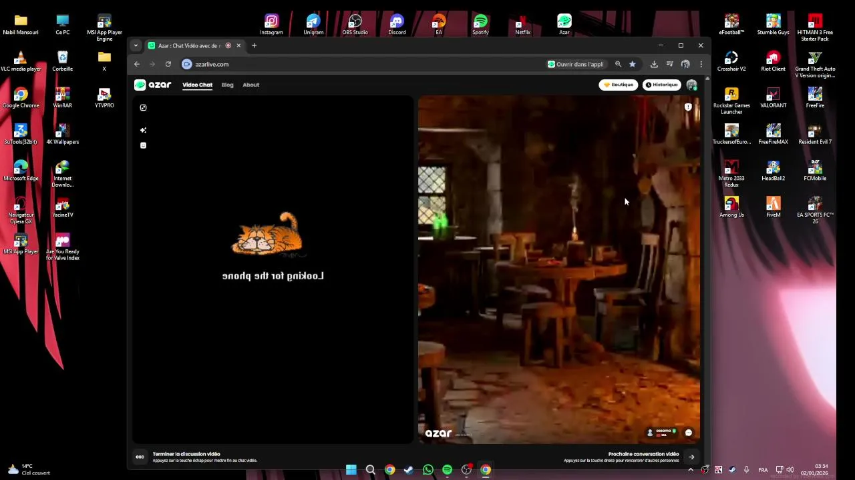Open the chat message bubble icon

[x=689, y=433]
